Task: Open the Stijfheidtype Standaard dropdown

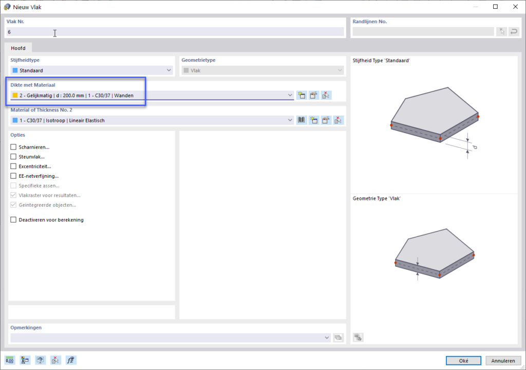Action: (x=91, y=70)
